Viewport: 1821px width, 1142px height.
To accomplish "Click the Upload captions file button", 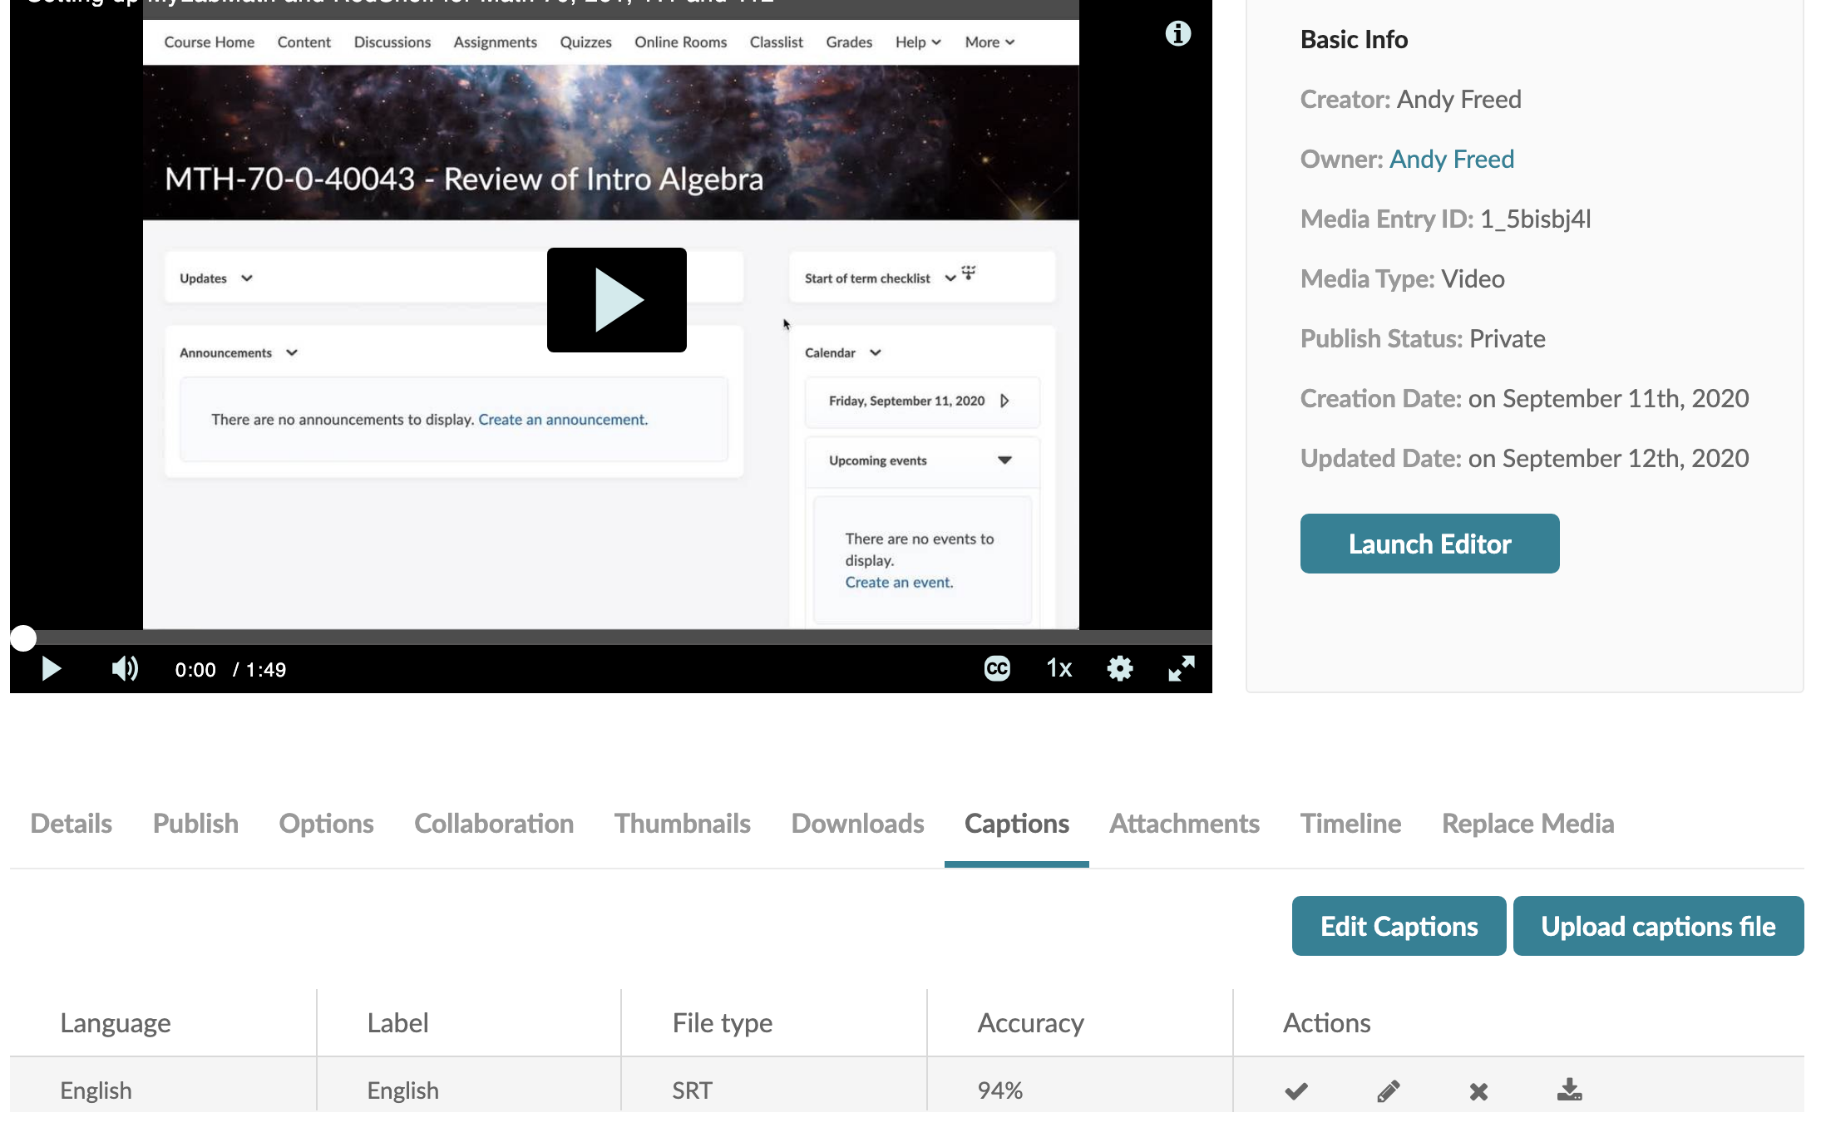I will (1658, 926).
